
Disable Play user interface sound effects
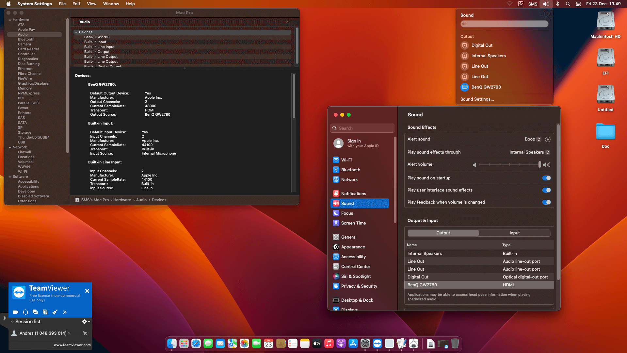click(x=546, y=190)
